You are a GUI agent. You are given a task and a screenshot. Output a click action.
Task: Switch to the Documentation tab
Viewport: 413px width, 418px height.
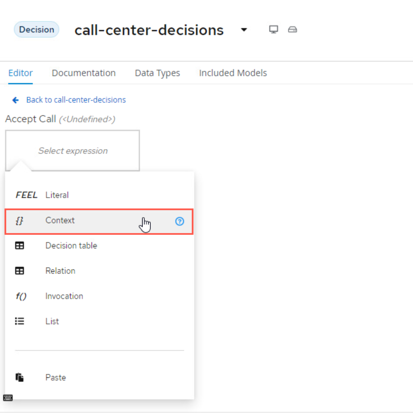(x=84, y=73)
